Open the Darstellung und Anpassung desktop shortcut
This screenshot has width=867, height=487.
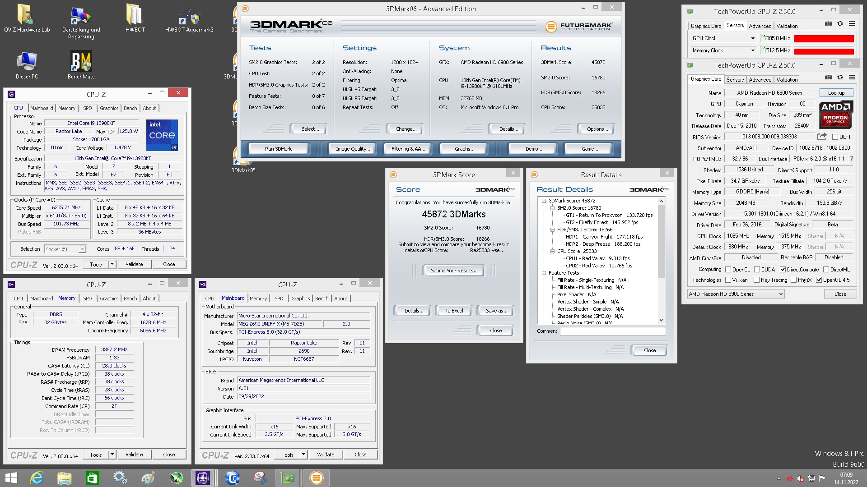tap(81, 22)
